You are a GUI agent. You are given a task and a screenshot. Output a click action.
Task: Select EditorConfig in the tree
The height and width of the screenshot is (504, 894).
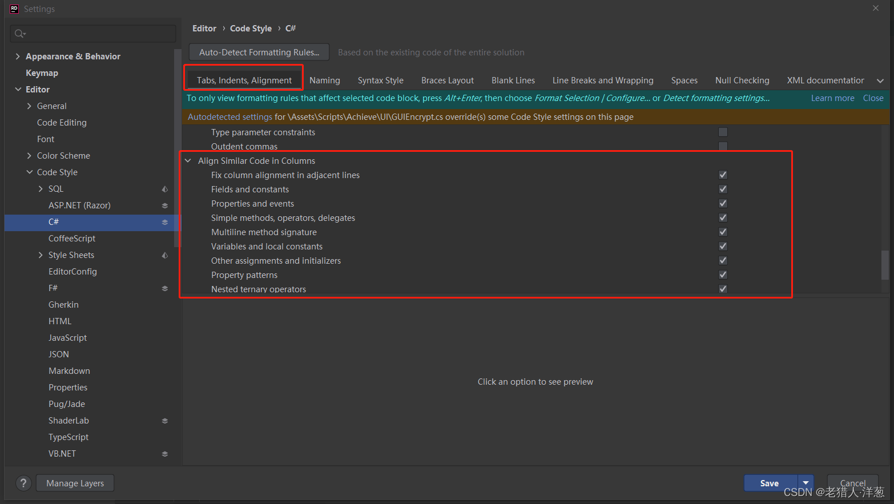point(73,272)
